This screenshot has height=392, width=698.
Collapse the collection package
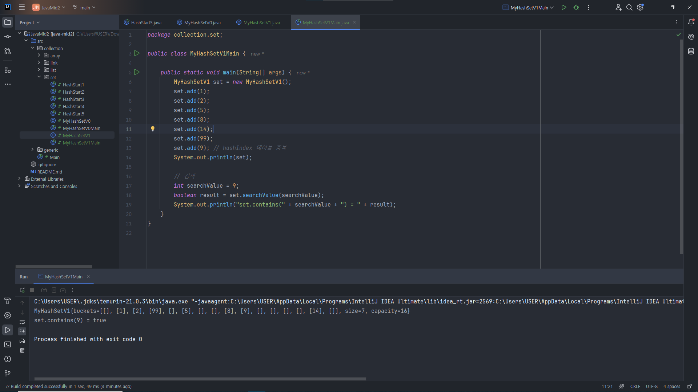click(x=32, y=48)
